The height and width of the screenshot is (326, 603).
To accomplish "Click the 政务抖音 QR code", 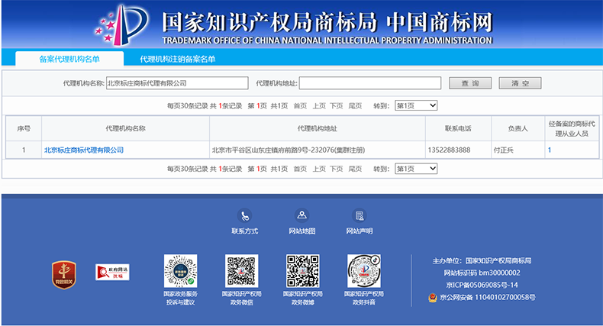I will click(364, 270).
